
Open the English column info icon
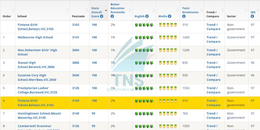pyautogui.click(x=147, y=16)
